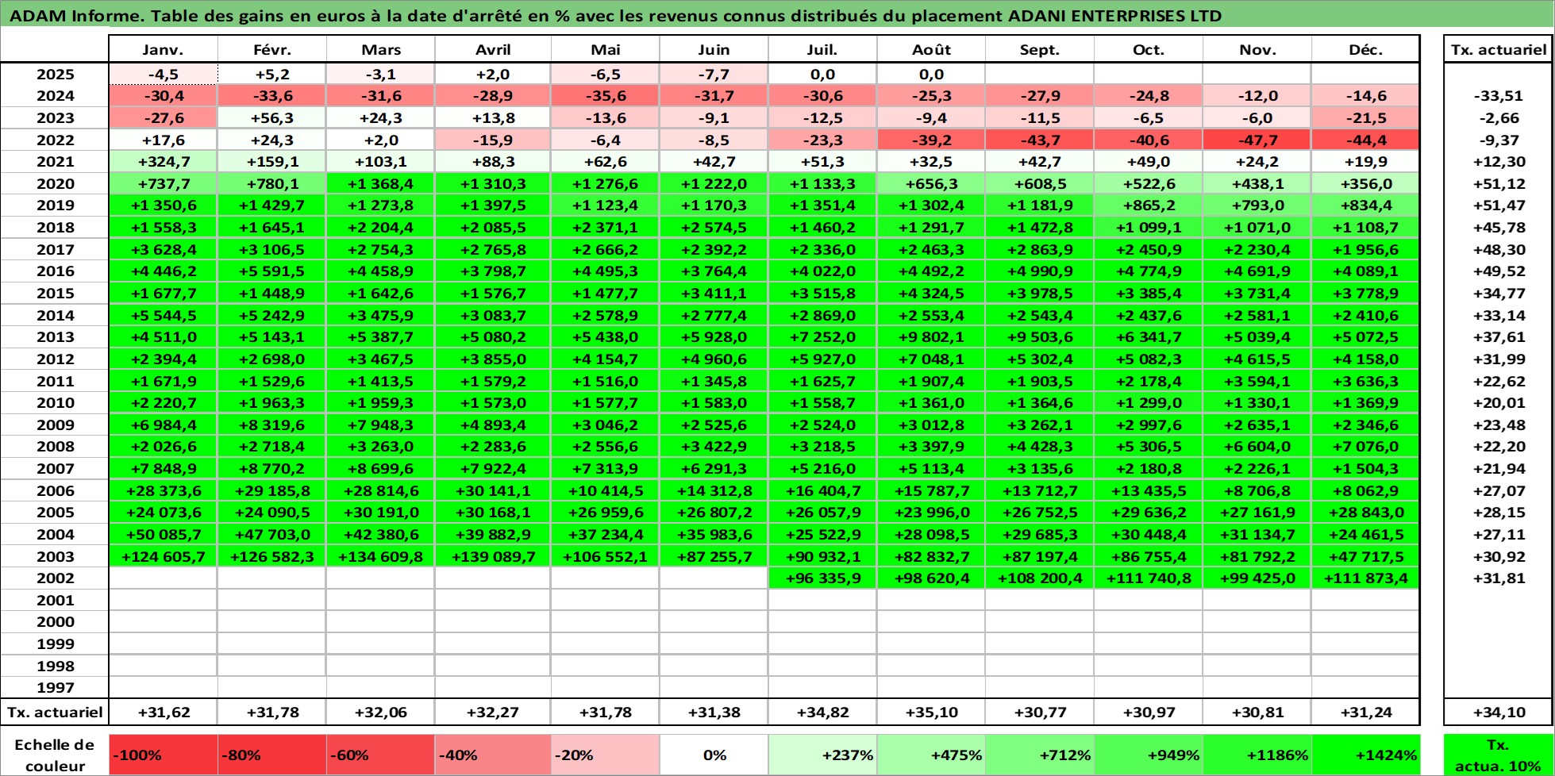The width and height of the screenshot is (1555, 776).
Task: Click bottom Tx. actuariel value +32,27
Action: 493,713
